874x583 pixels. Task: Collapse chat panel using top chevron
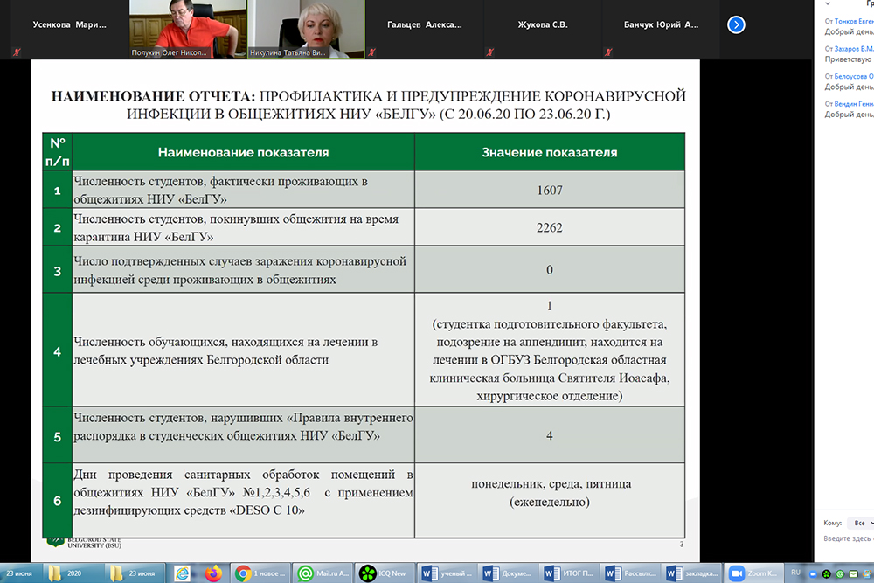(829, 3)
